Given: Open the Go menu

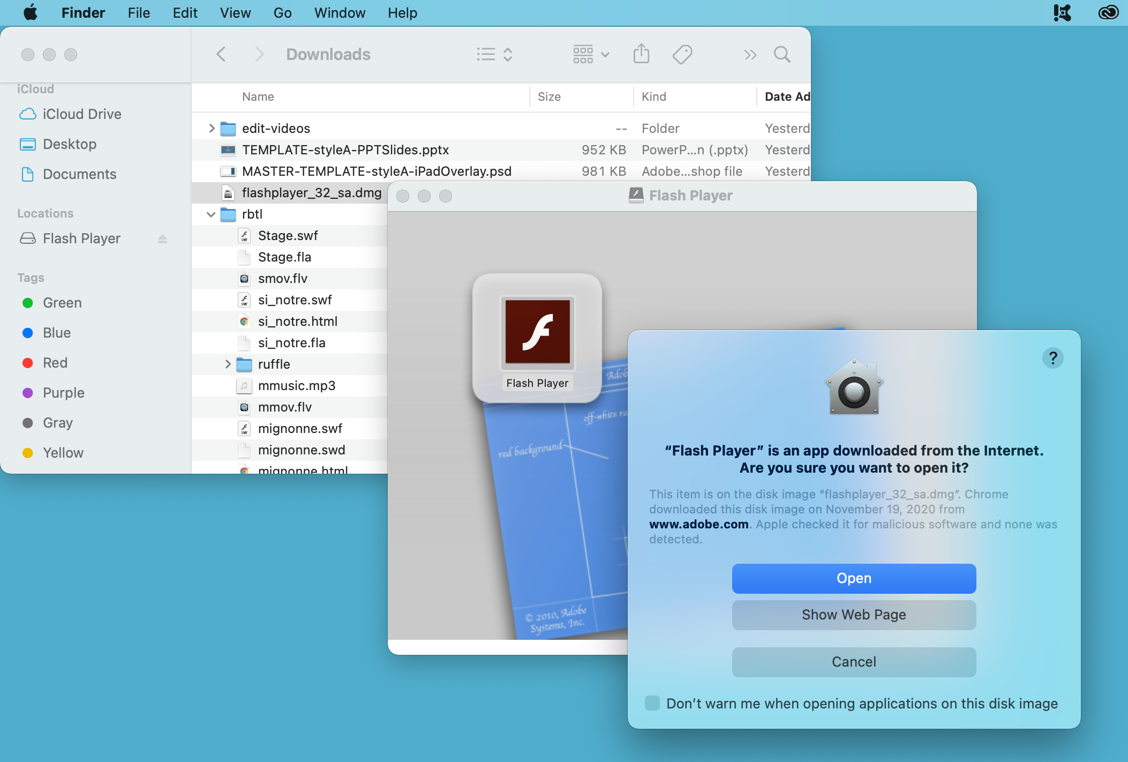Looking at the screenshot, I should pyautogui.click(x=282, y=12).
